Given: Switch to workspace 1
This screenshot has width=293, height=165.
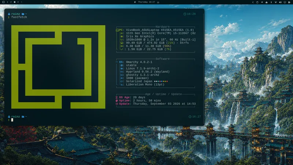Looking at the screenshot, I should (7, 2).
